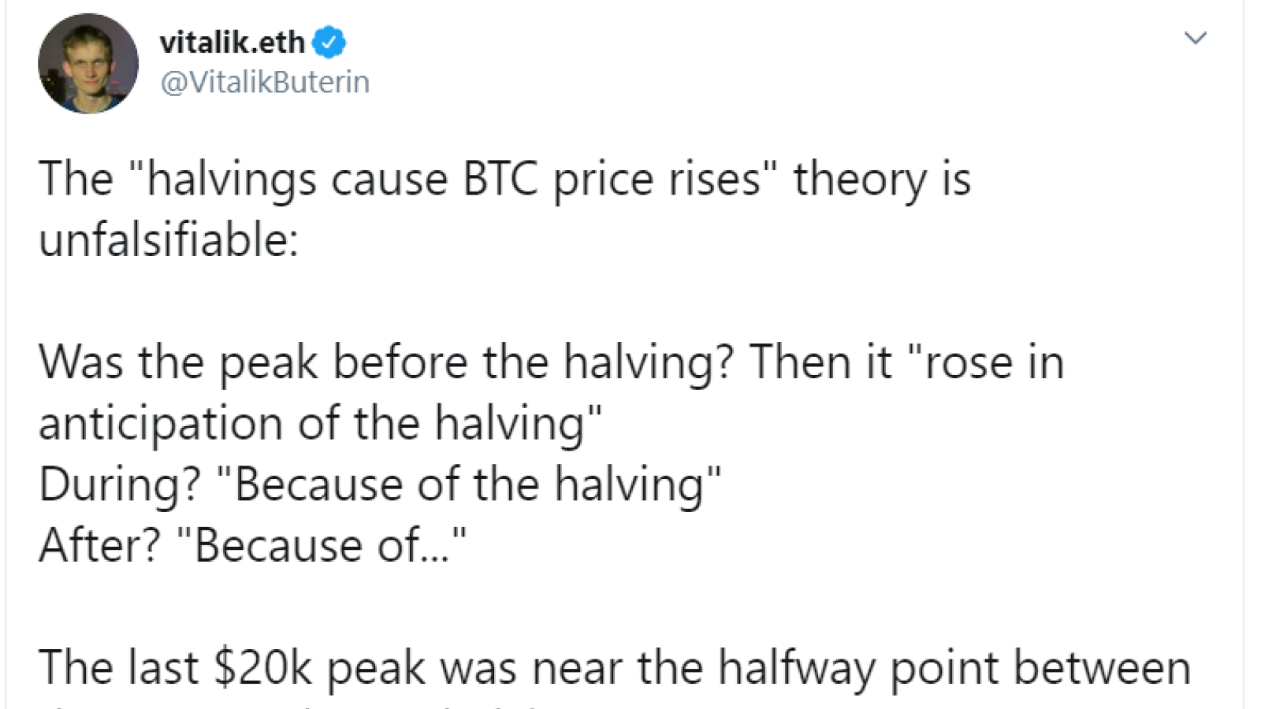The width and height of the screenshot is (1261, 709).
Task: Click the phrase "rose in" in the tweet
Action: click(995, 363)
